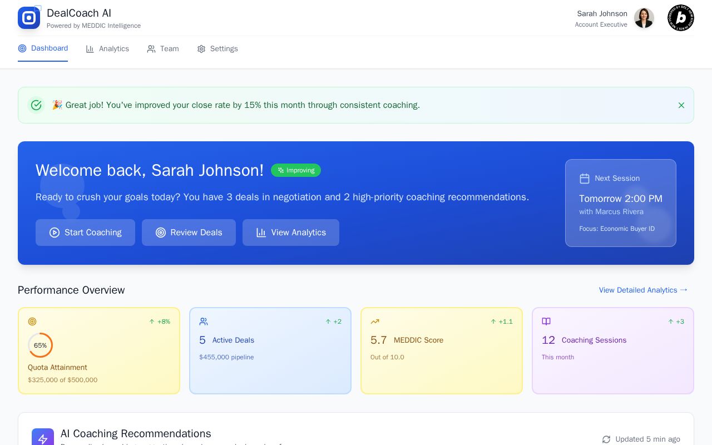Click 'Focus: Economic Buyer ID' text
Viewport: 712px width, 445px height.
point(617,229)
